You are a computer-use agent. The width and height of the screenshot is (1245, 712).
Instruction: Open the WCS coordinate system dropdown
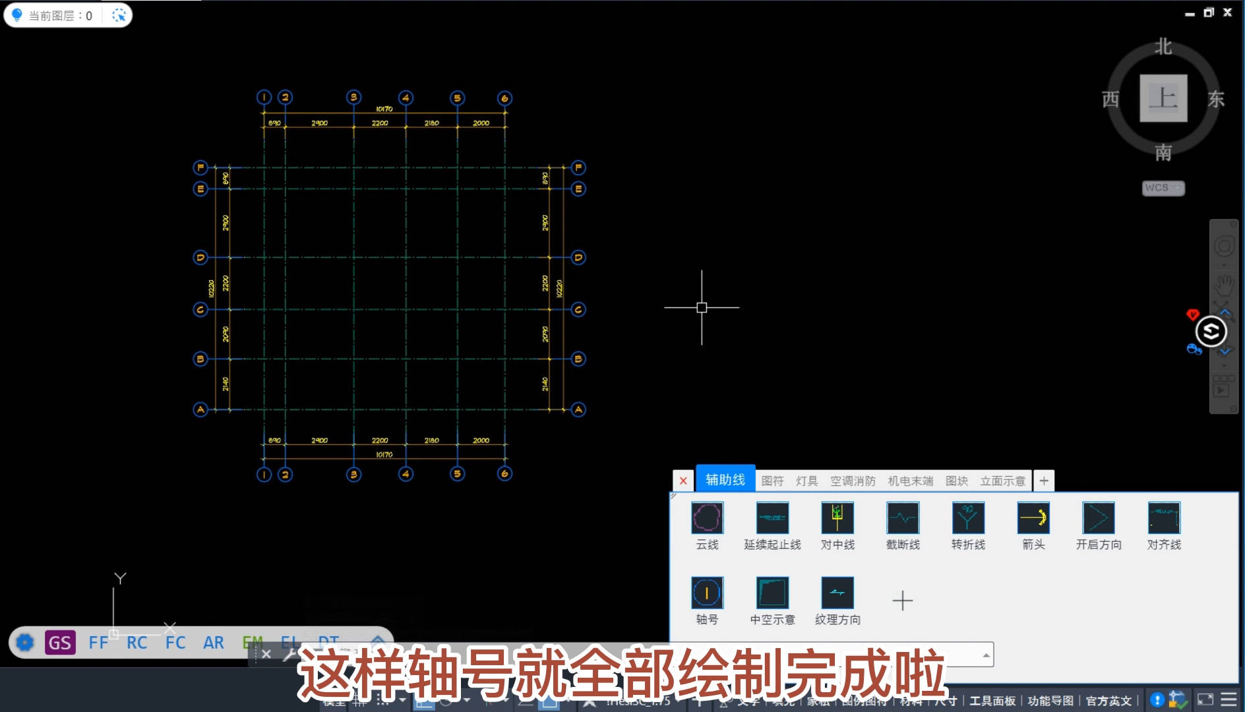click(1163, 188)
